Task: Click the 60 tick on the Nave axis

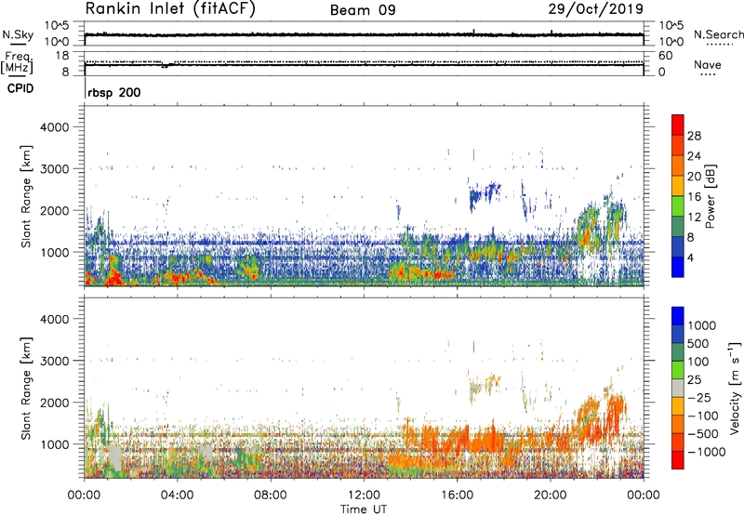Action: (x=665, y=56)
